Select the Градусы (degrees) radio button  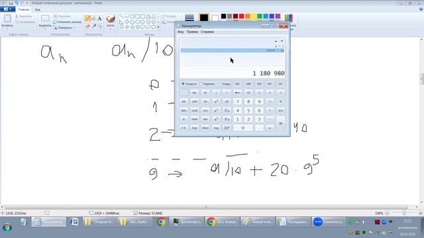(x=183, y=84)
